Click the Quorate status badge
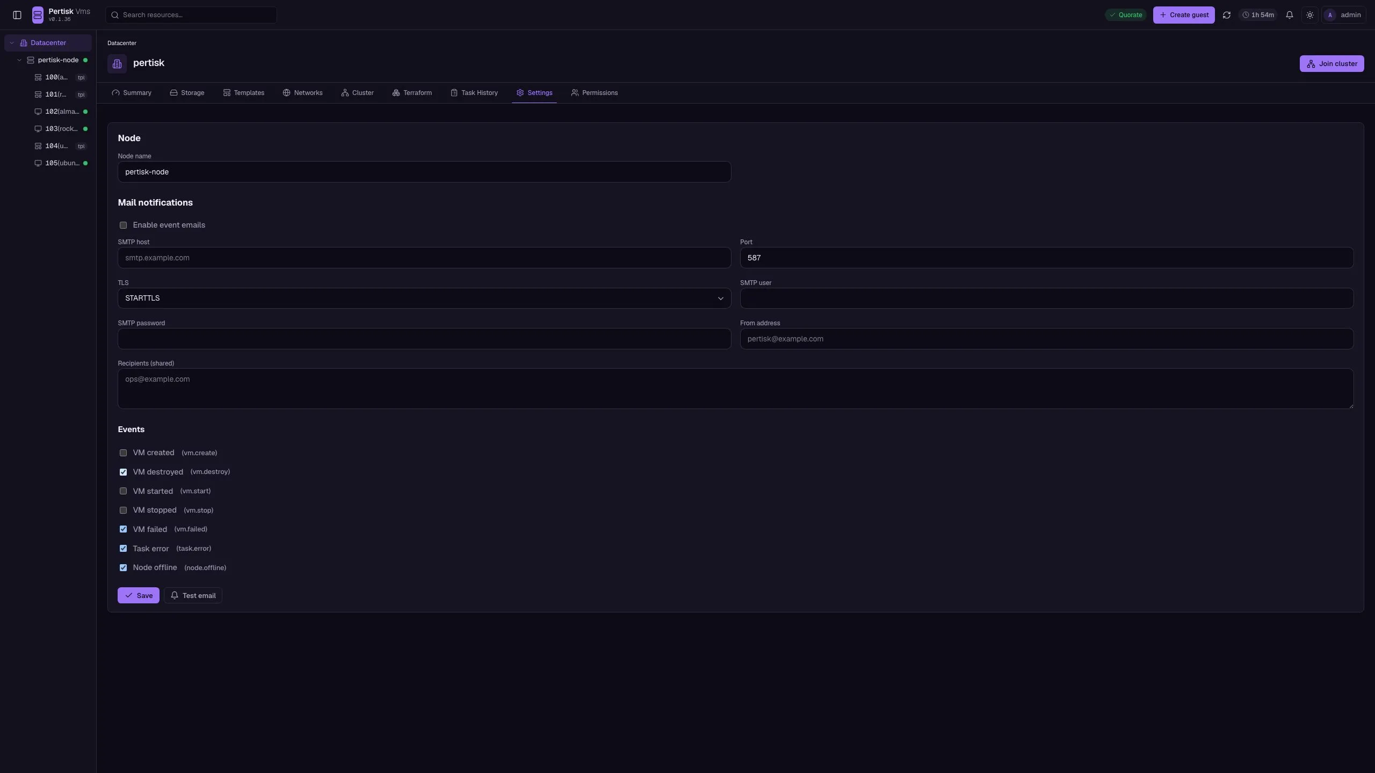Viewport: 1375px width, 773px height. [1126, 15]
